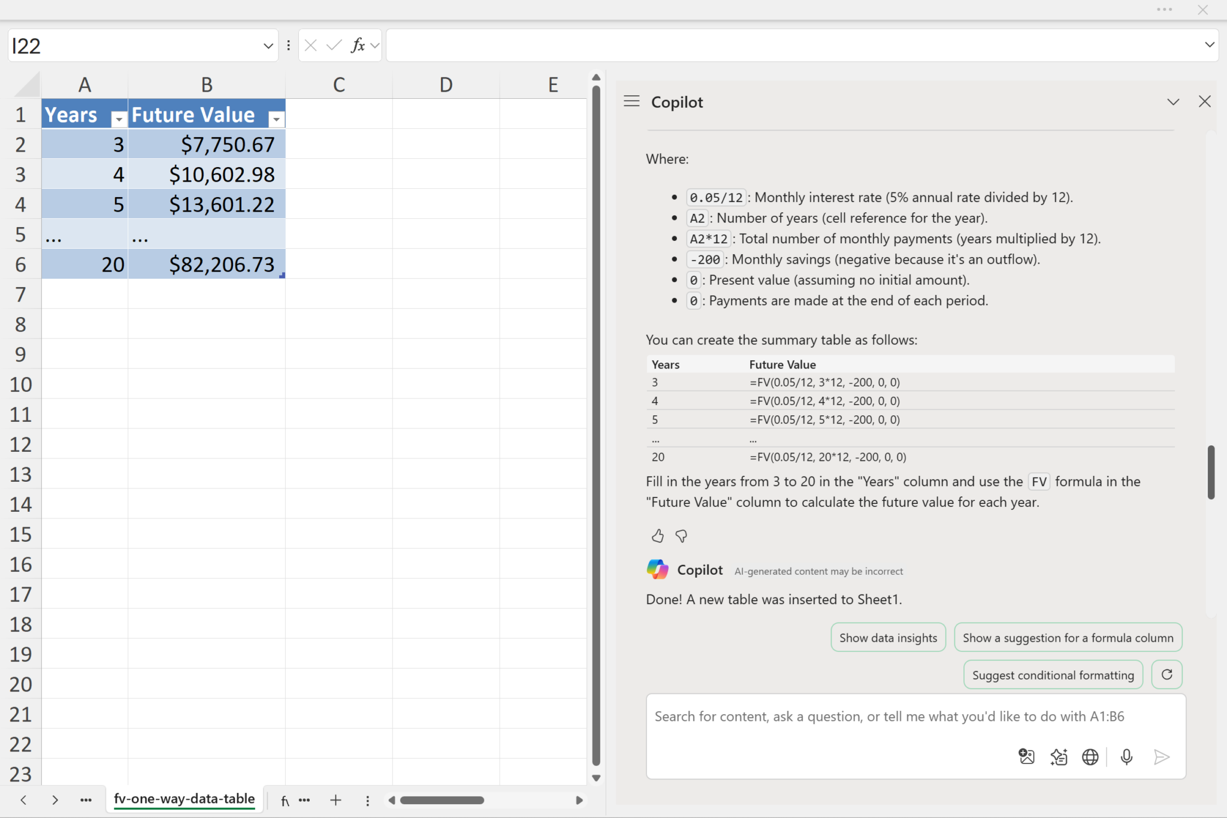Image resolution: width=1227 pixels, height=818 pixels.
Task: Click the sparkle prompt suggestions icon
Action: point(1059,757)
